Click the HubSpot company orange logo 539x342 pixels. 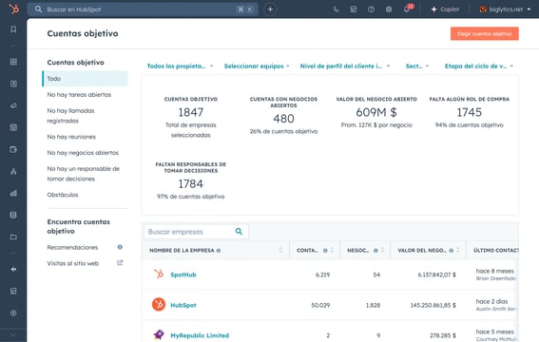click(159, 305)
